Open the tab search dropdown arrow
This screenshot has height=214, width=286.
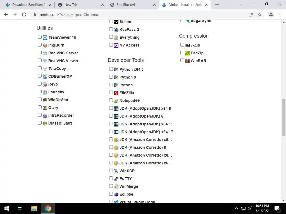pyautogui.click(x=241, y=4)
